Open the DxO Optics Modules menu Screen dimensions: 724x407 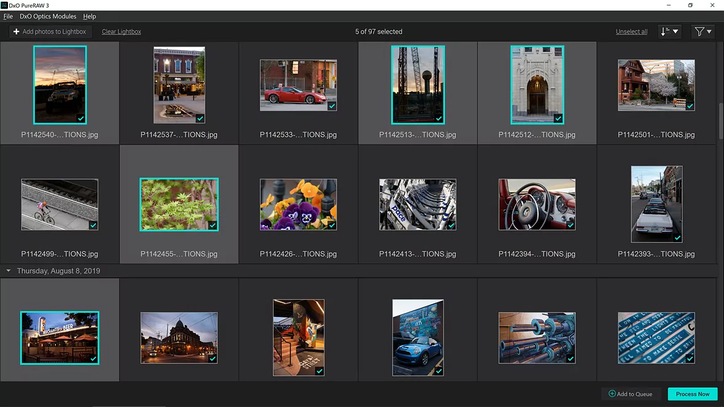click(x=48, y=17)
